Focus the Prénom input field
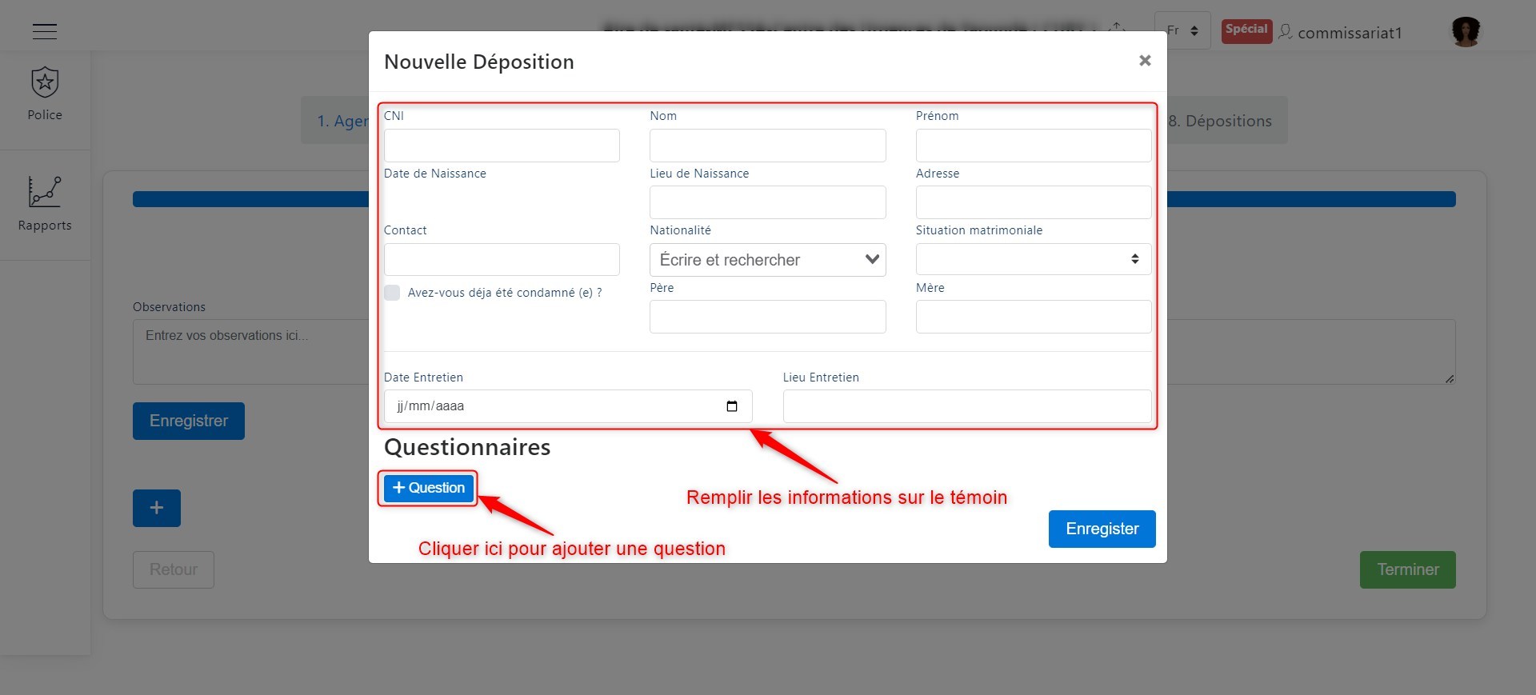This screenshot has width=1536, height=695. tap(1034, 146)
